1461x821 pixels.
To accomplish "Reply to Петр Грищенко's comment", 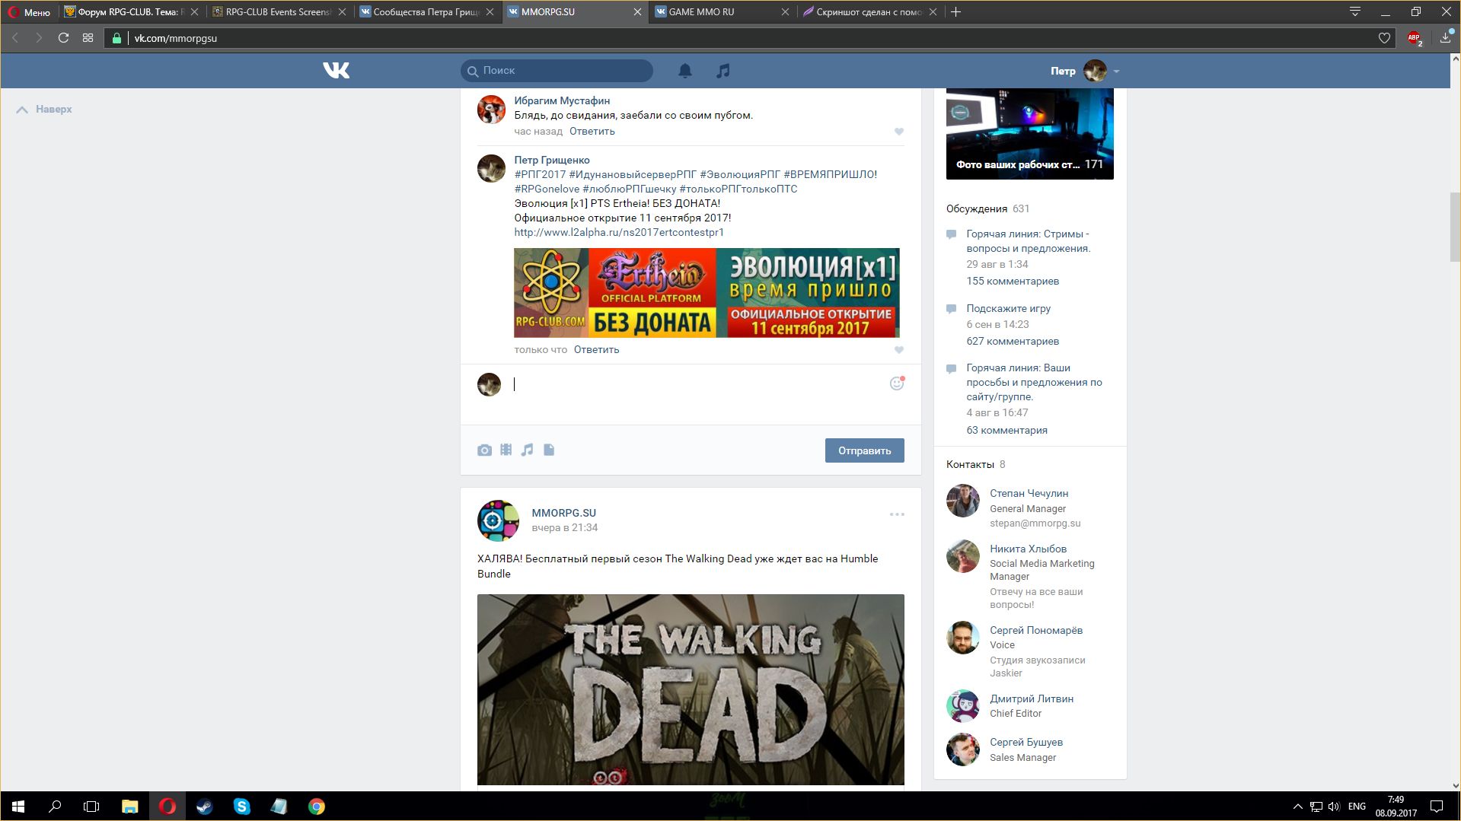I will [596, 350].
